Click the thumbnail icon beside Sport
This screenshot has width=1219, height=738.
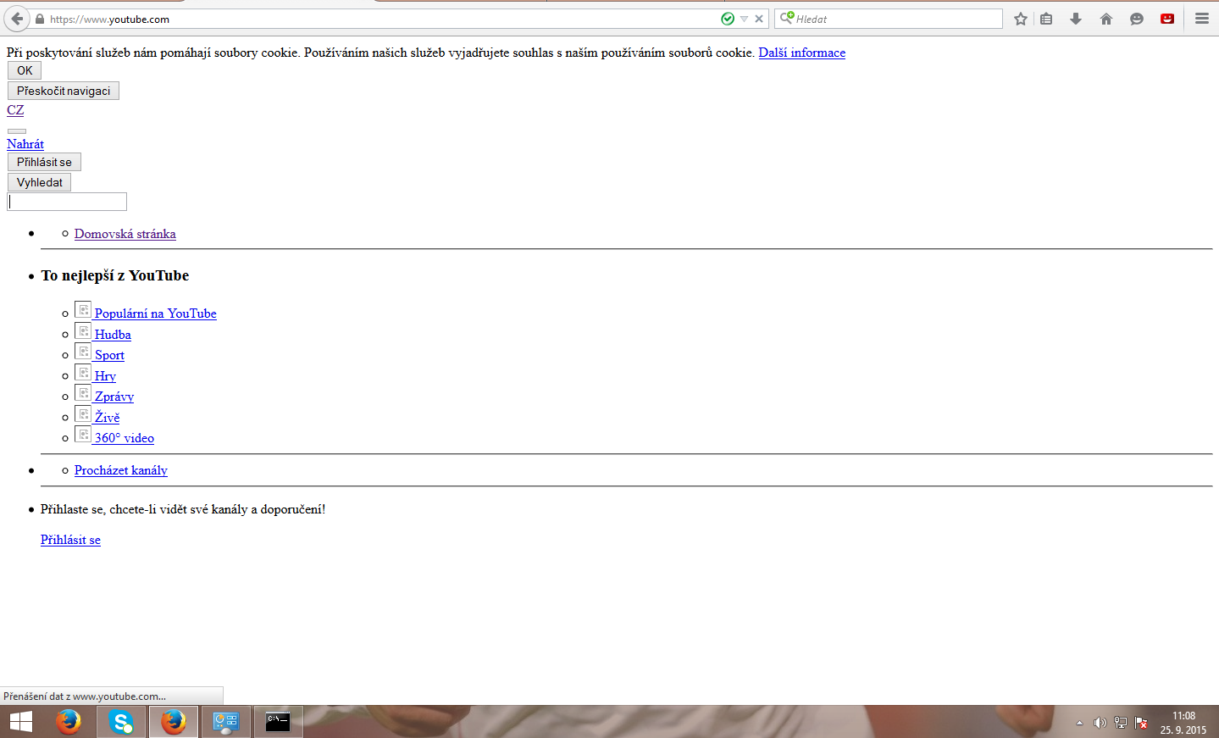point(83,352)
